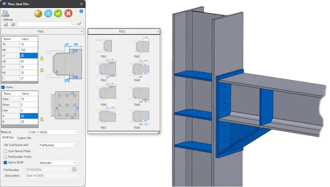Switch to the Custom Info tab

coord(24,138)
